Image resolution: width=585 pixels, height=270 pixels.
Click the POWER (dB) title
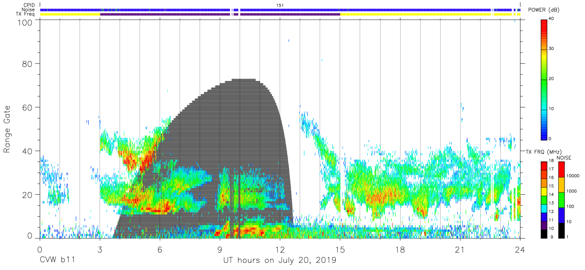pos(544,10)
